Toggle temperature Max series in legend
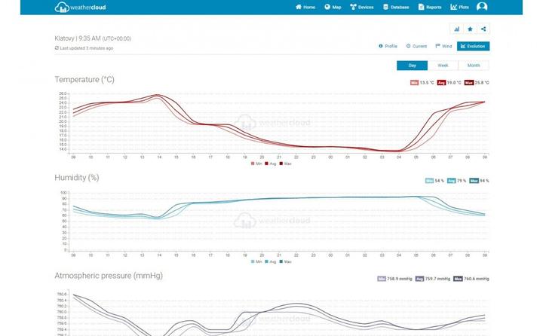Viewport: 543px width, 336px height. [285, 163]
